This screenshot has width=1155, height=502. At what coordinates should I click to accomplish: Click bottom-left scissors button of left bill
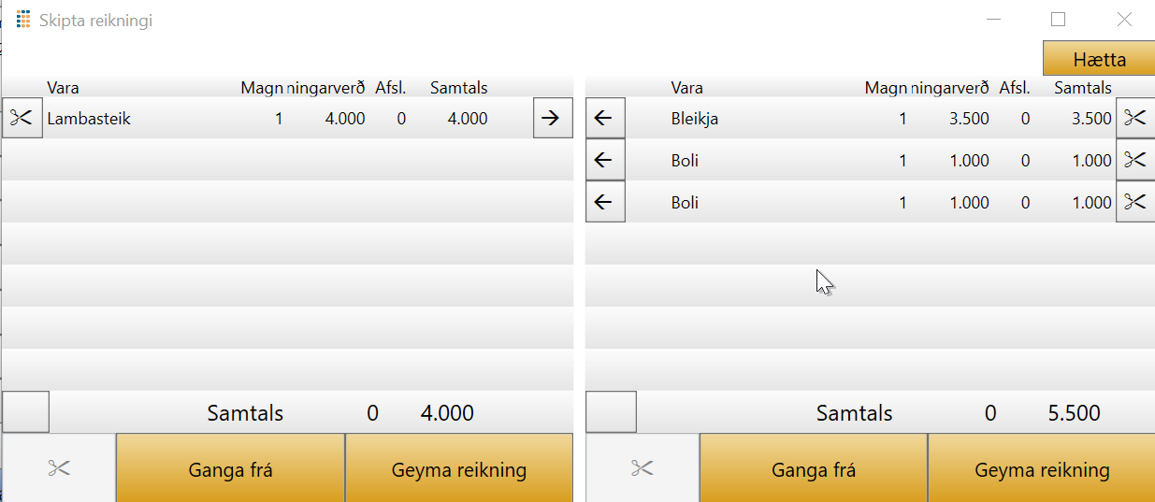click(58, 468)
